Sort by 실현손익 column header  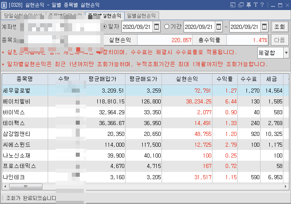(187, 79)
